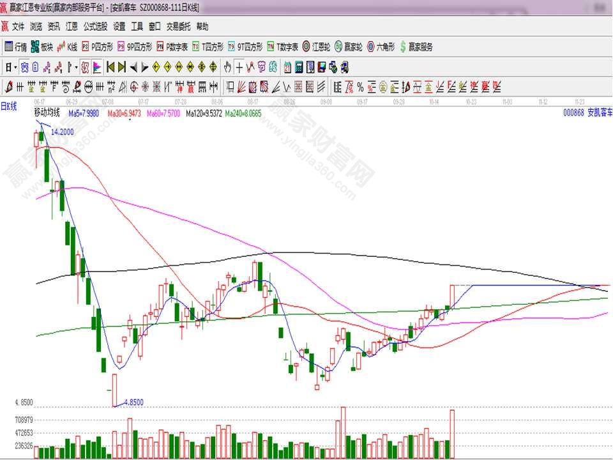Open the 公式选股 menu

(x=95, y=27)
